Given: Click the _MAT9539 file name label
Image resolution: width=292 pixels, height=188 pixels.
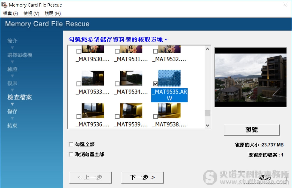Looking at the screenshot, I should click(x=131, y=124).
